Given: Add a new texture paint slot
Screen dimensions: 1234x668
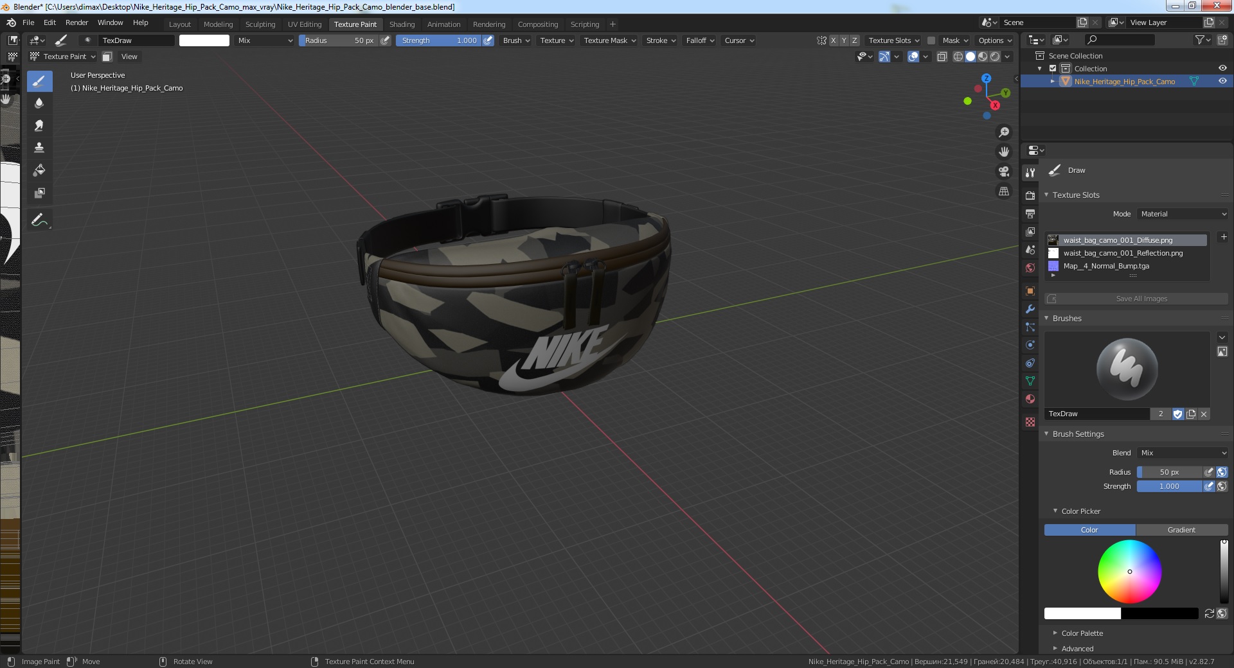Looking at the screenshot, I should coord(1223,237).
